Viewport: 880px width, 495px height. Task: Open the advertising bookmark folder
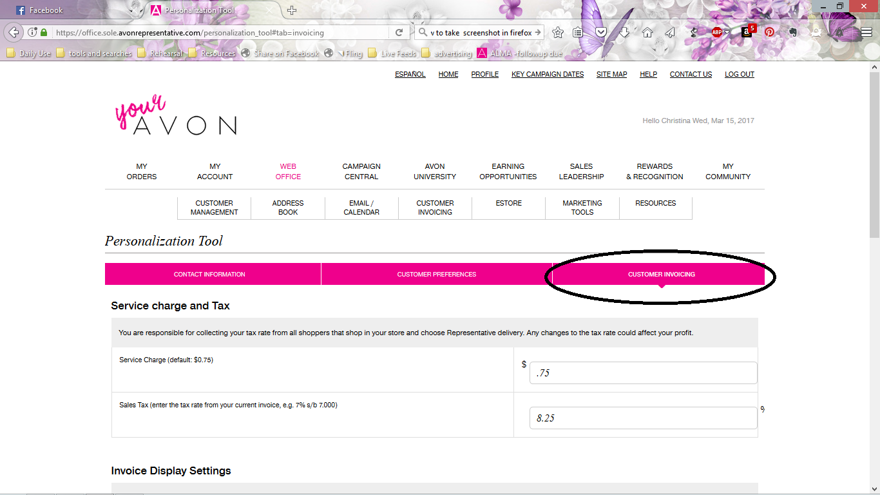(446, 53)
